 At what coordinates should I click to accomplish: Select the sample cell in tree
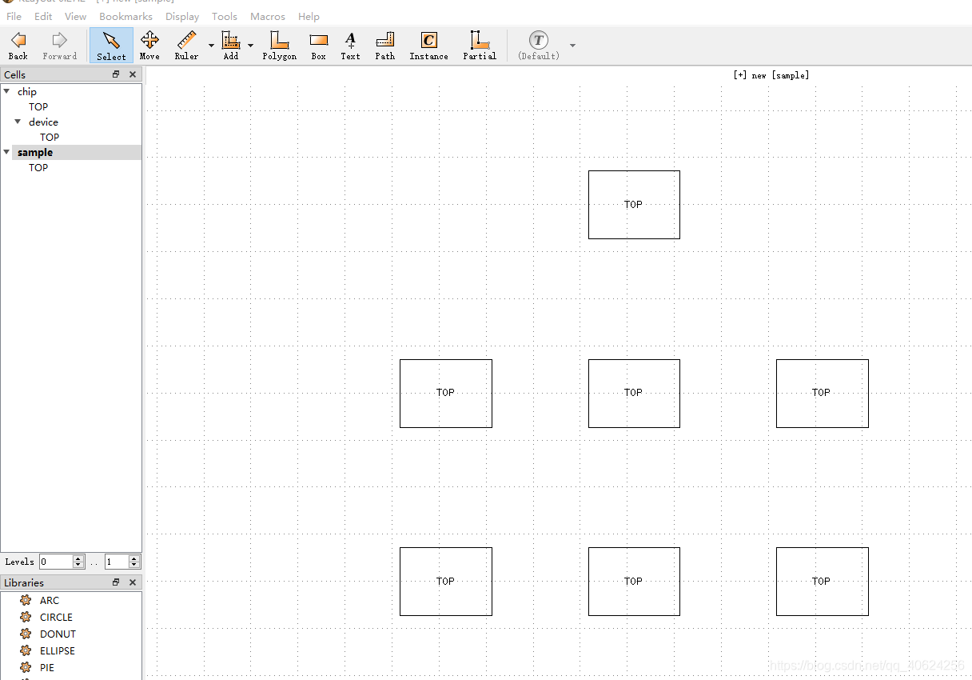[35, 152]
